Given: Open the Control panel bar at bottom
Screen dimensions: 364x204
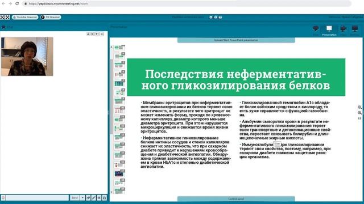Looking at the screenshot, I should (236, 199).
